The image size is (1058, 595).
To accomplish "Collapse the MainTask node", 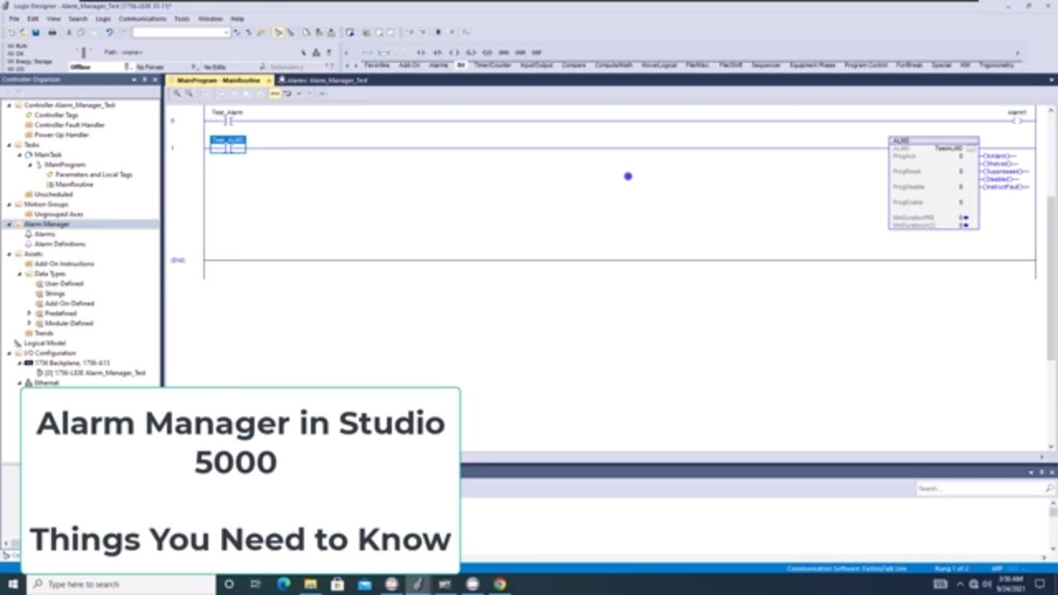I will 20,155.
